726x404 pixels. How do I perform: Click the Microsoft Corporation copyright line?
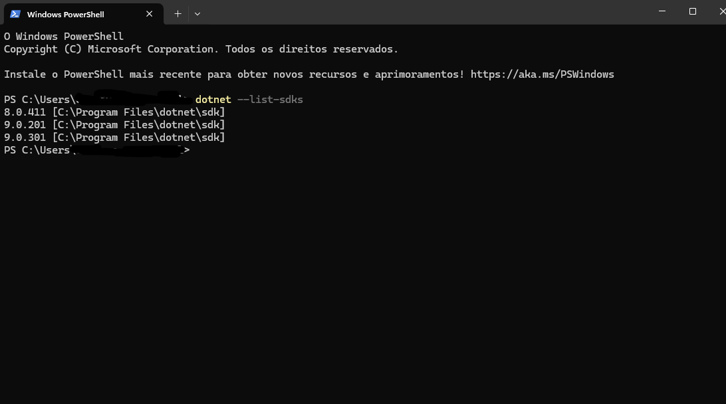click(201, 49)
